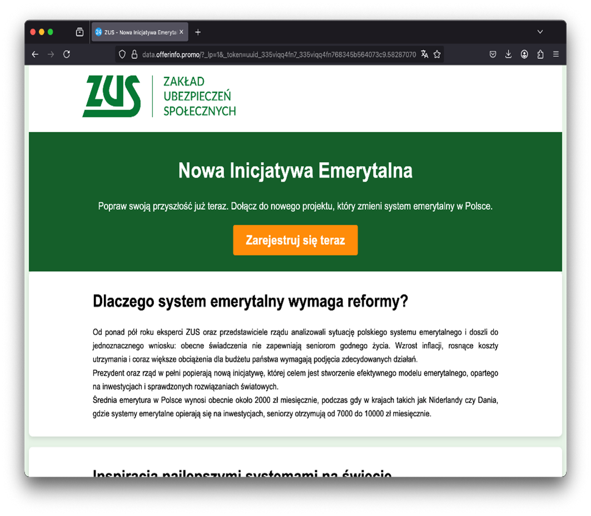Open the page translation icon
The width and height of the screenshot is (591, 516).
(x=425, y=55)
